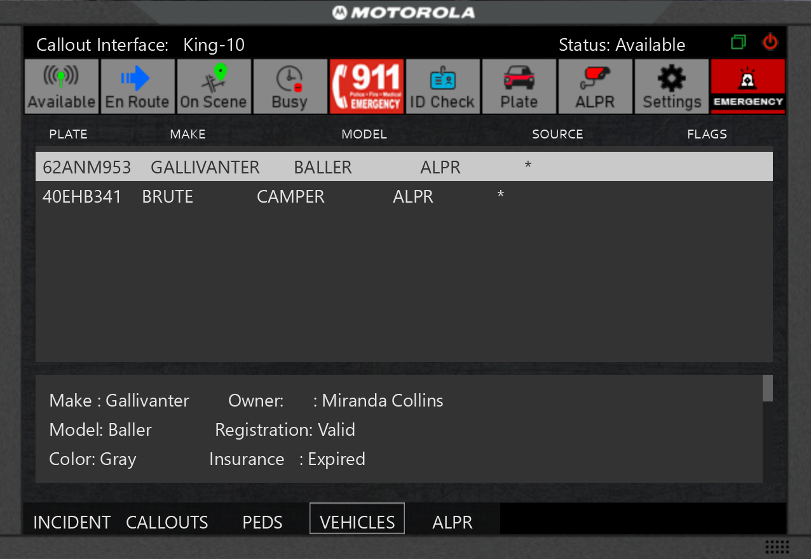Run a Plate lookup
The image size is (811, 559).
coord(519,87)
